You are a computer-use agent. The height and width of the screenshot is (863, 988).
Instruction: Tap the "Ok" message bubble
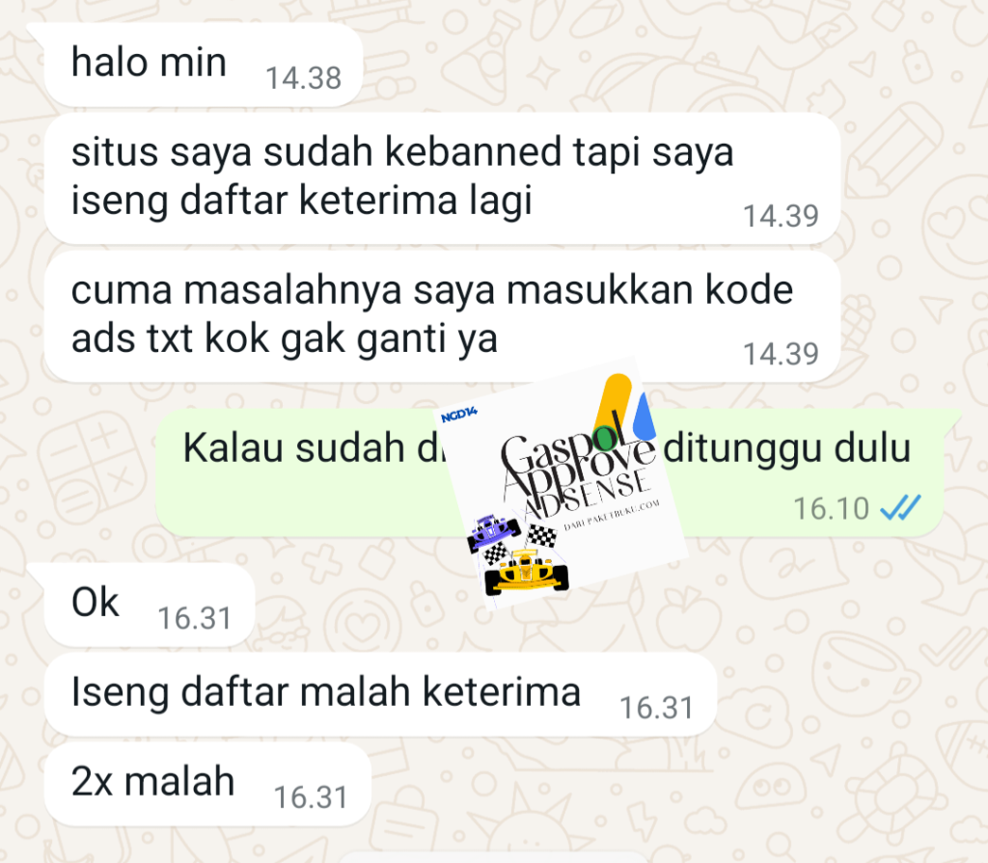click(150, 605)
